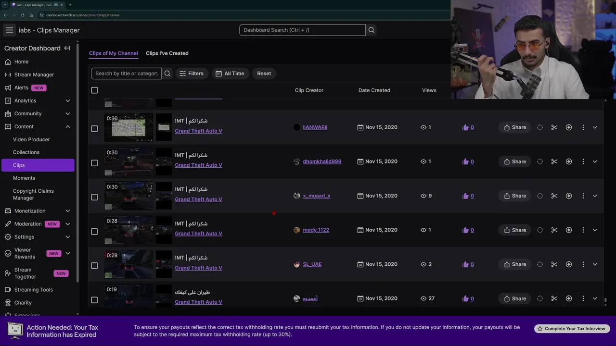Open a new browser tab with plus icon
The image size is (616, 346).
pos(70,5)
